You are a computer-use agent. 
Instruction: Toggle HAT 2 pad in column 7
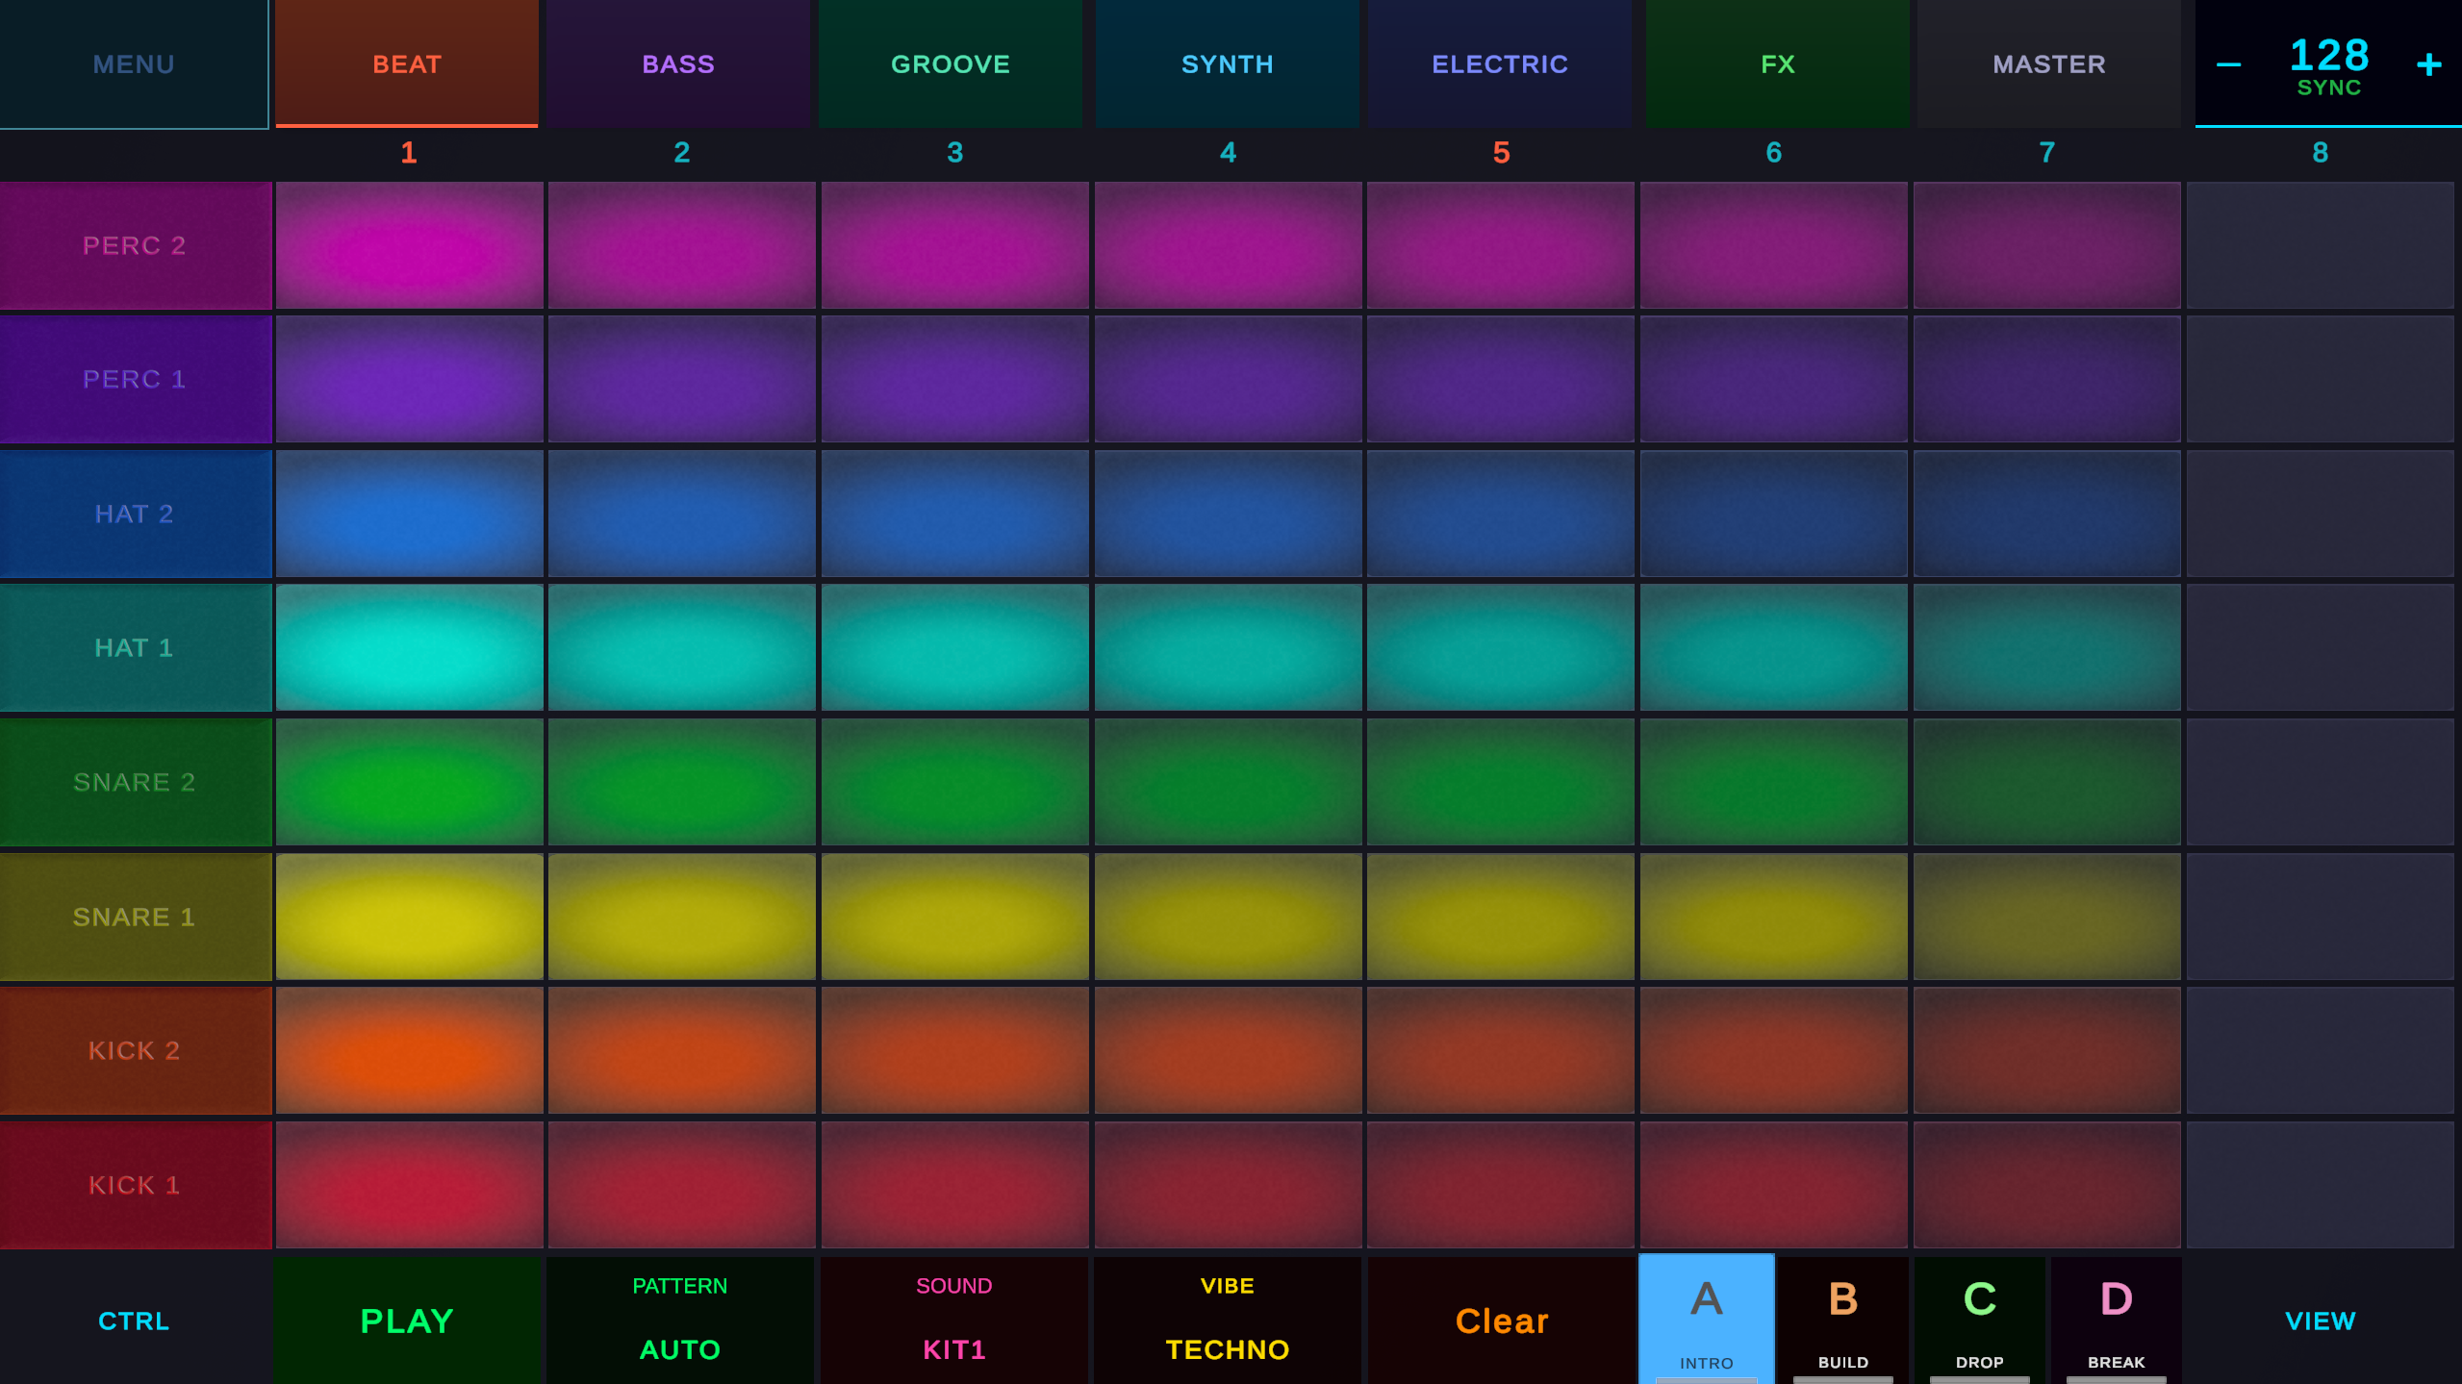point(2047,514)
